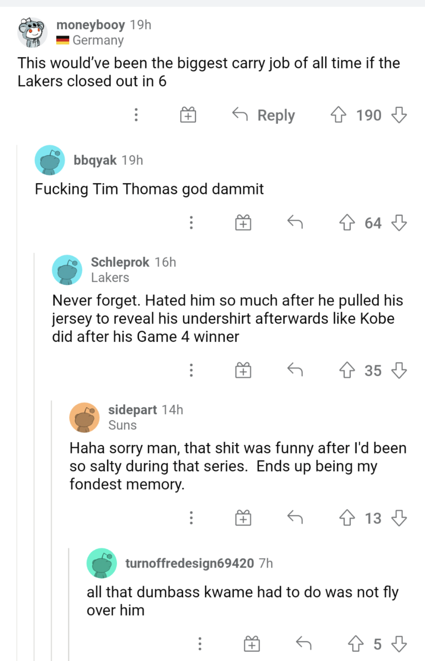Image resolution: width=425 pixels, height=661 pixels.
Task: Give an award to Schleprok's comment
Action: point(243,371)
